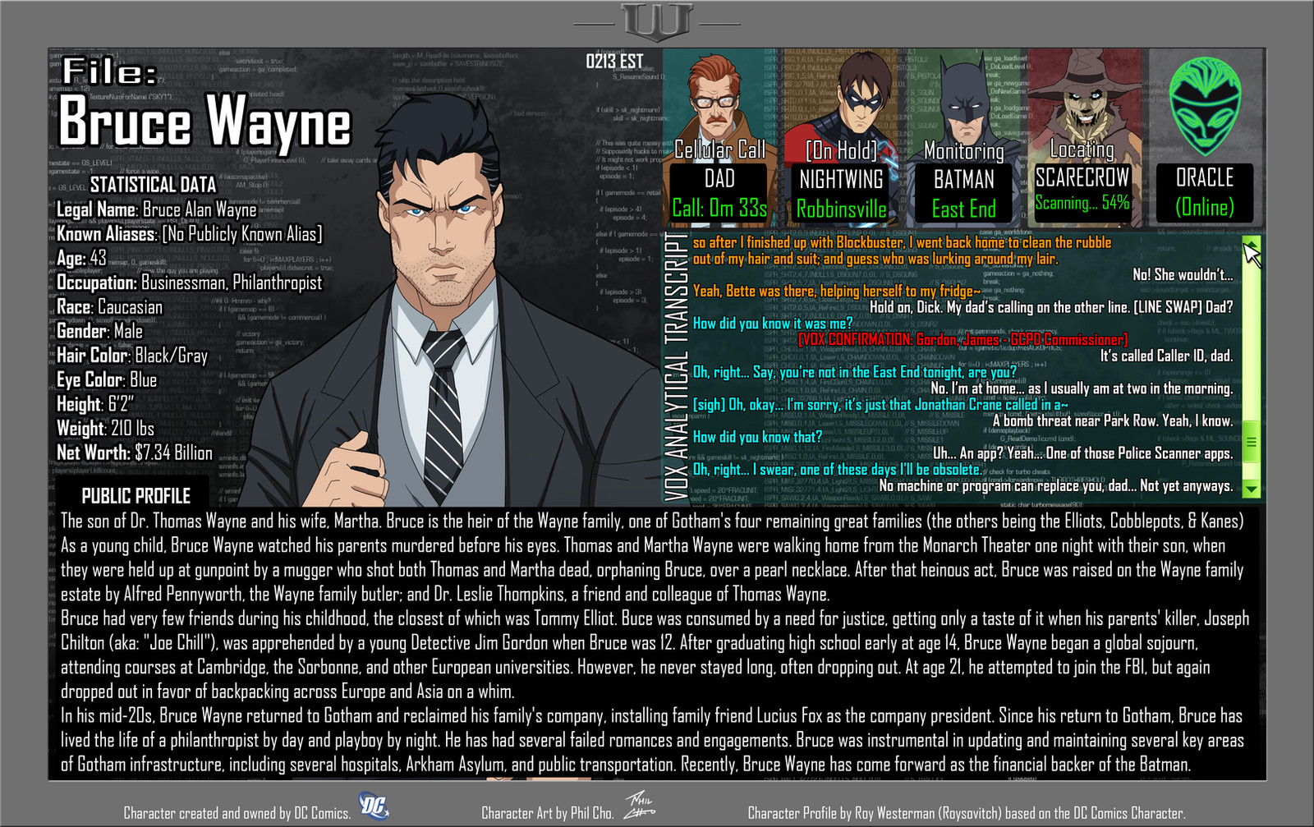Click 'Occupation: Businessman, Philanthropist' entry
The height and width of the screenshot is (827, 1314).
click(190, 283)
